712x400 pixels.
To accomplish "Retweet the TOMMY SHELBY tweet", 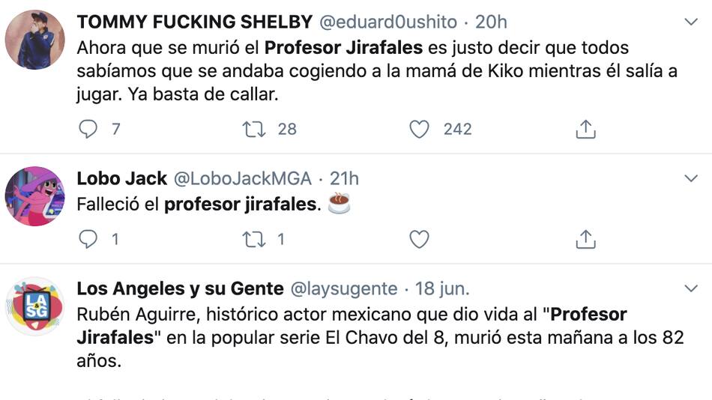I will click(x=255, y=130).
